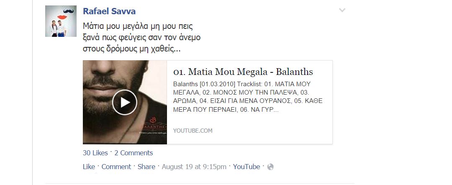Click the bearded man's album cover thumbnail
Screen dimensions: 452x185
tap(125, 102)
